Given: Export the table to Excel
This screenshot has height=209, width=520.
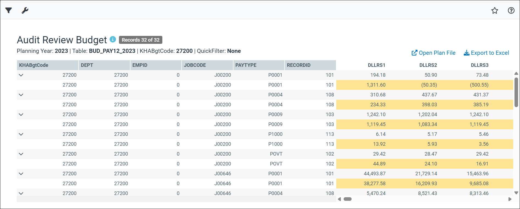Looking at the screenshot, I should (486, 53).
